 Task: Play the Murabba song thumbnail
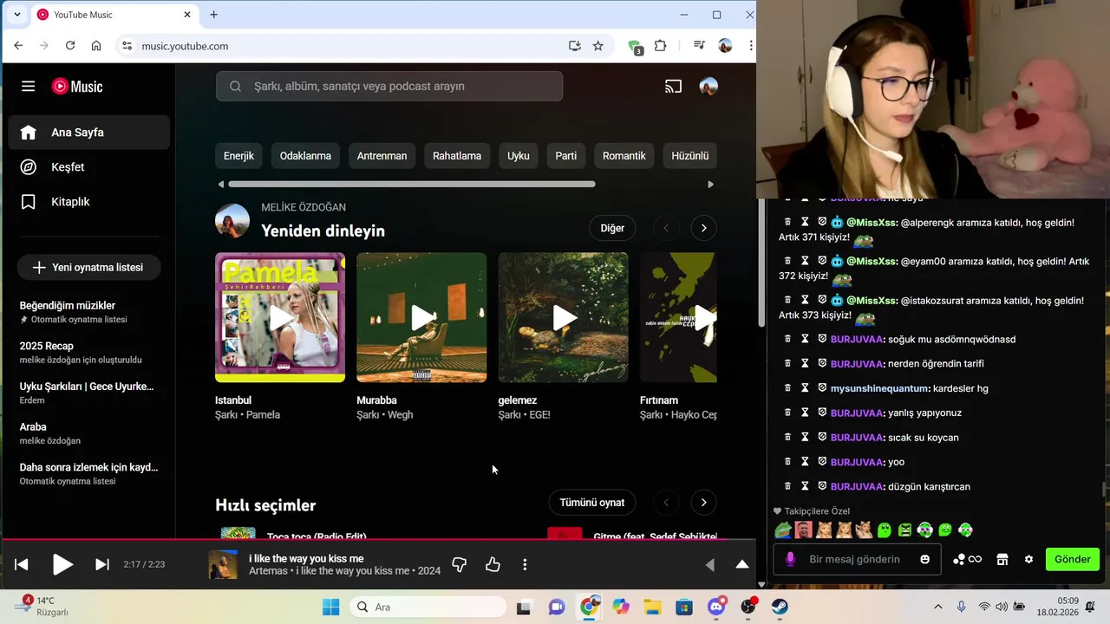tap(421, 317)
